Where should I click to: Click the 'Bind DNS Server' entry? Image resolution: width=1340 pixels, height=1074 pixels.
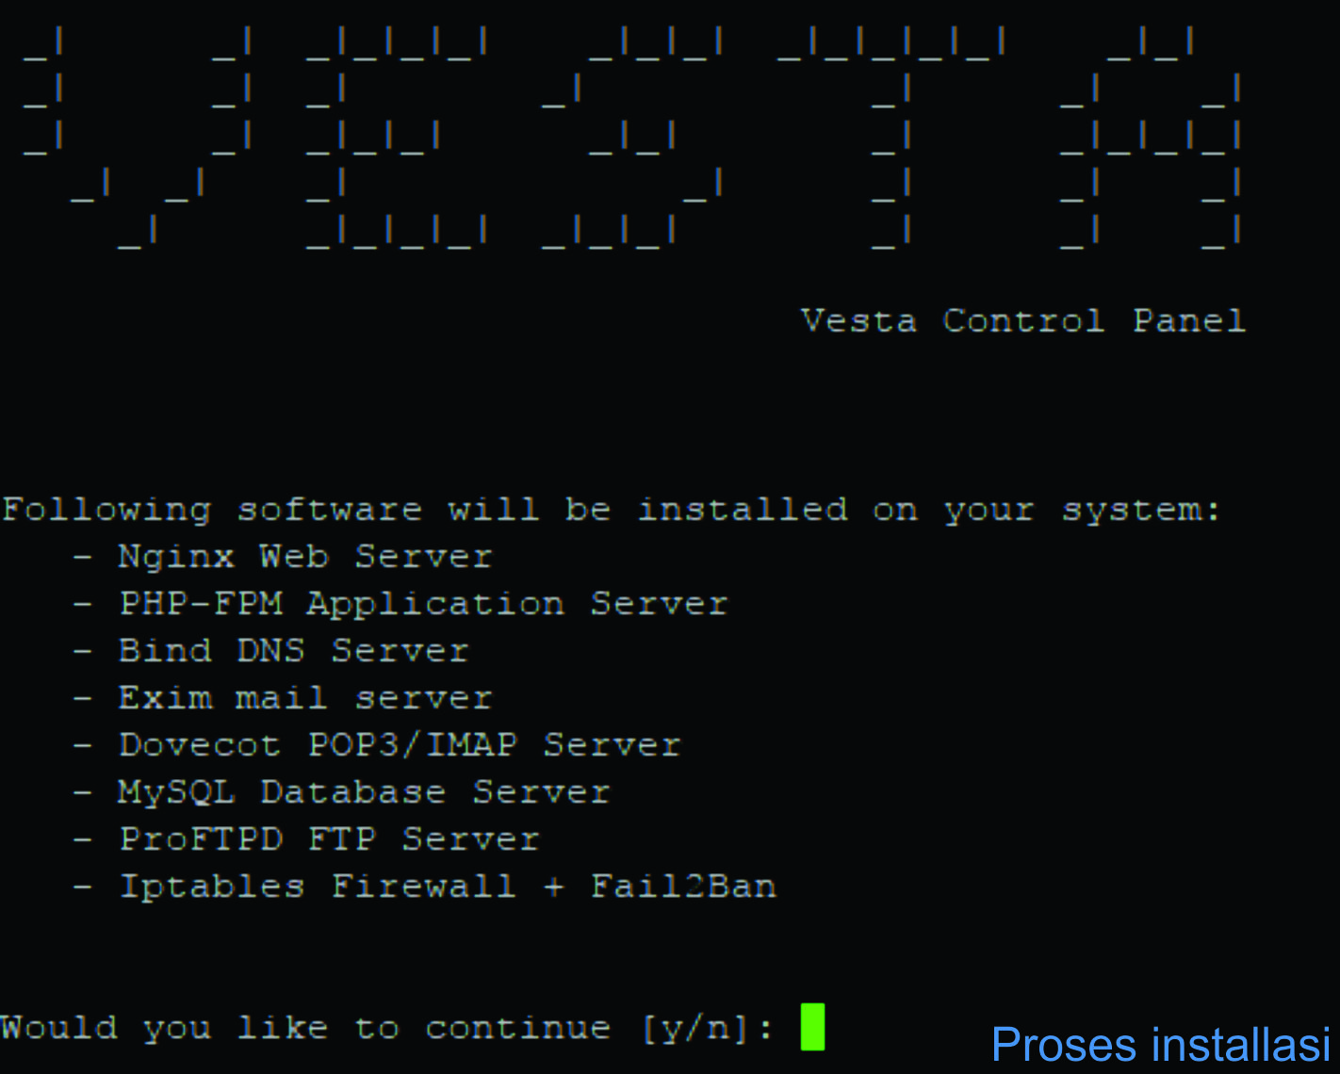point(294,651)
